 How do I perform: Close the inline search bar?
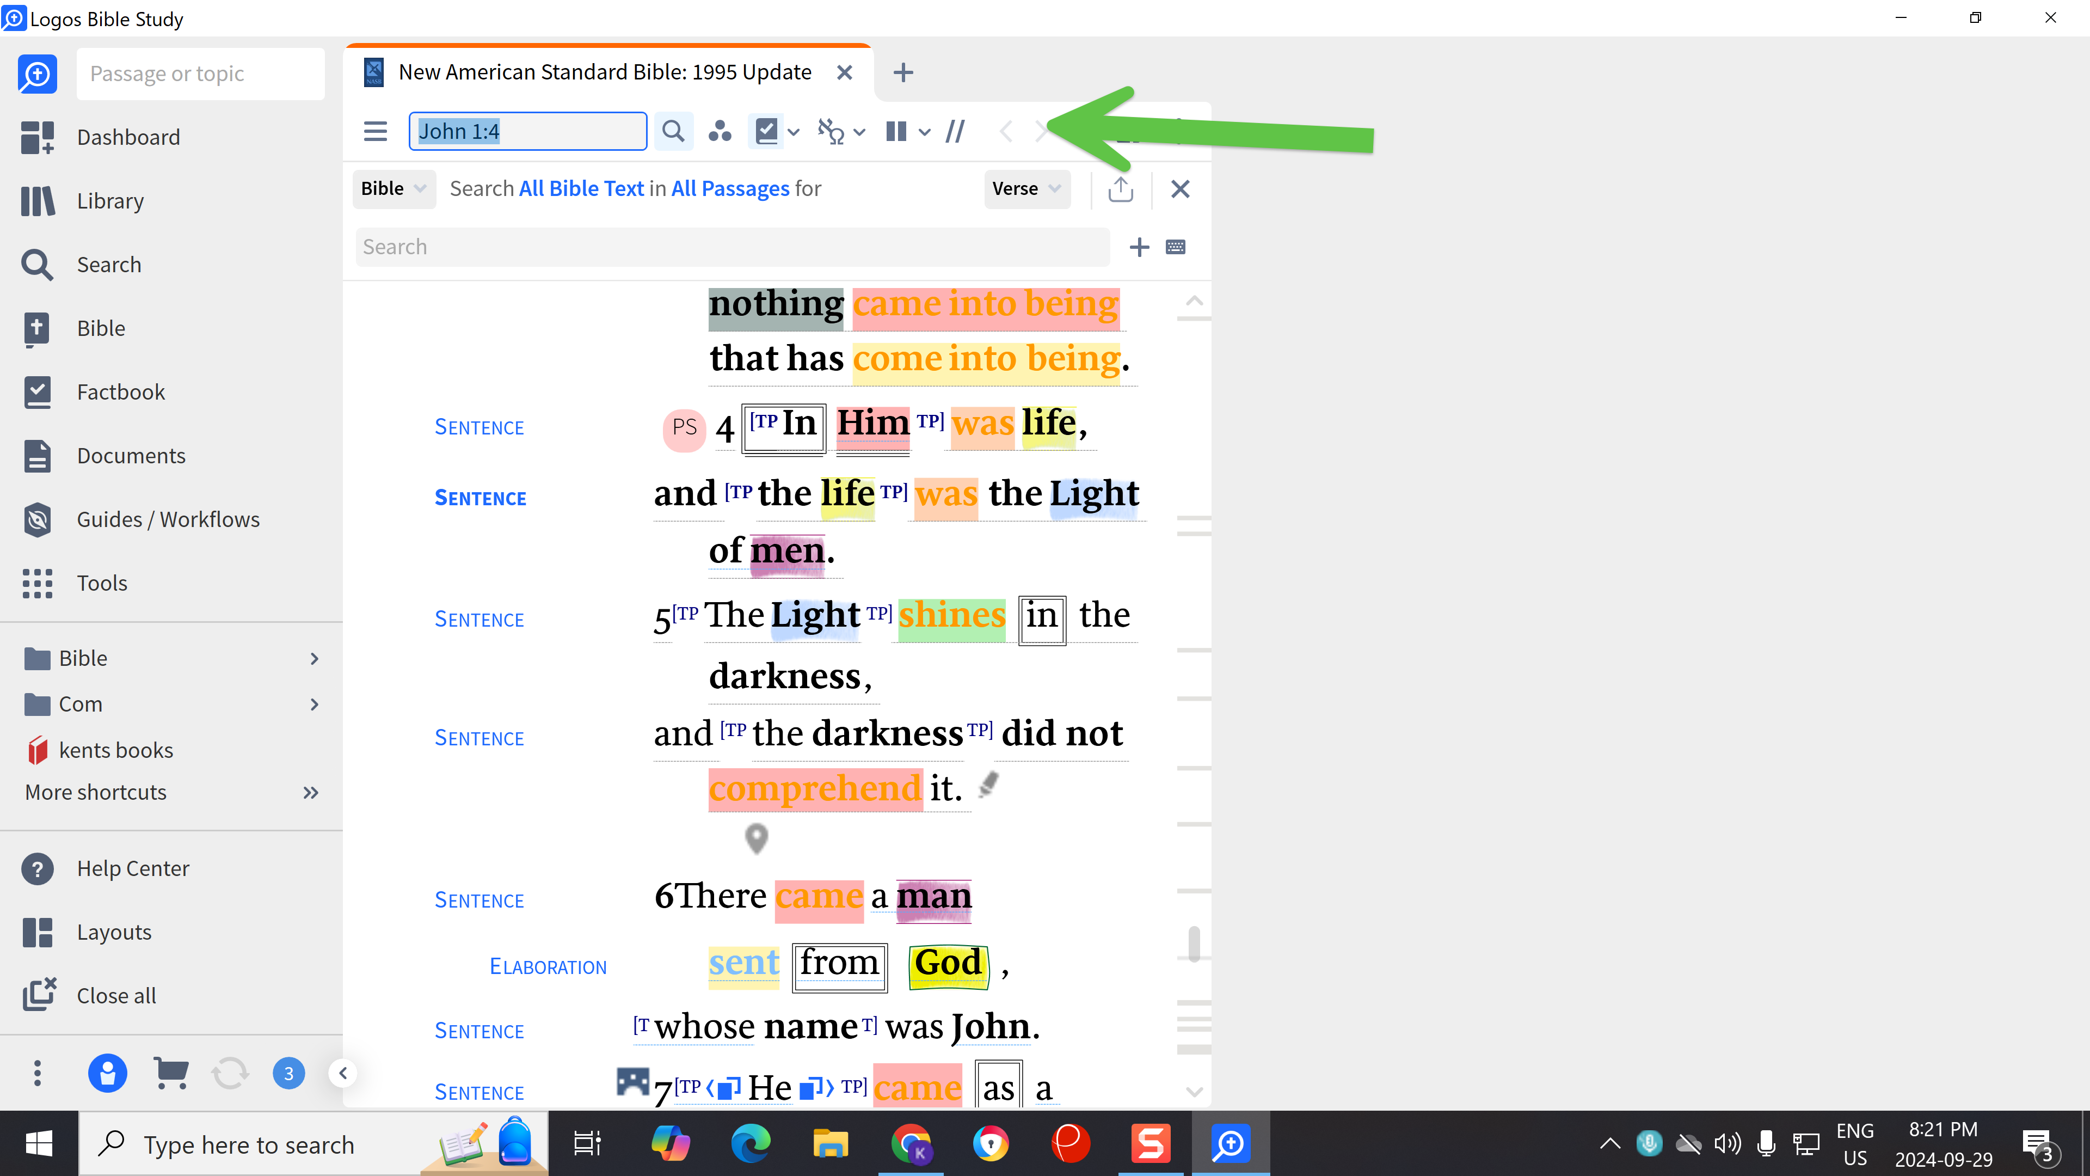coord(1181,189)
